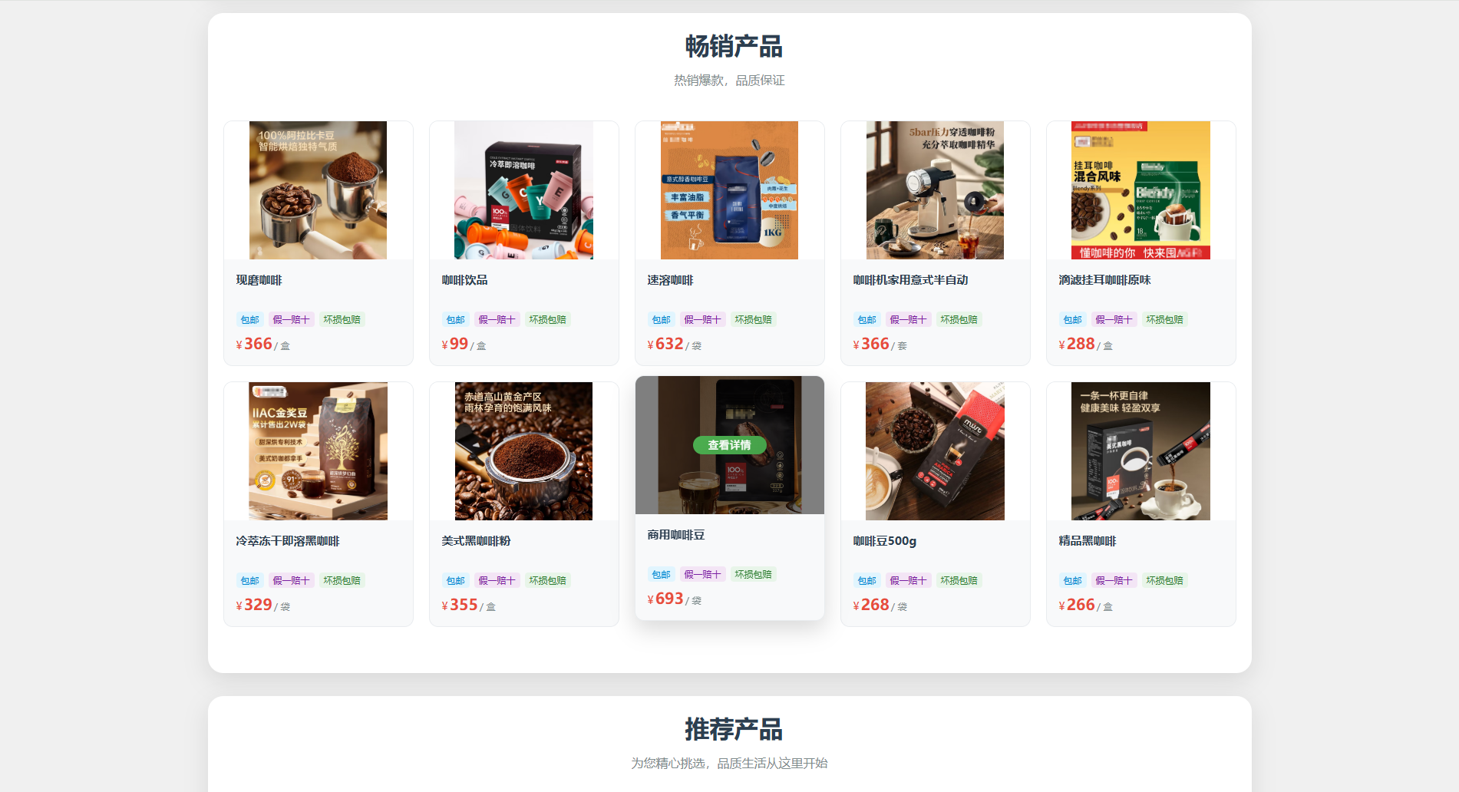1459x792 pixels.
Task: Click the ¥693 price on 商用咖啡豆
Action: tap(665, 599)
